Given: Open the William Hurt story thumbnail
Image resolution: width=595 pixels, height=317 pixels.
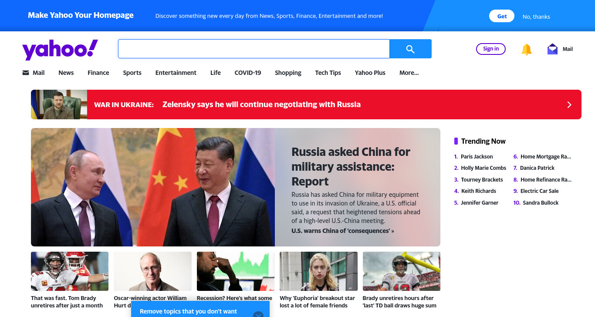Looking at the screenshot, I should pyautogui.click(x=152, y=271).
